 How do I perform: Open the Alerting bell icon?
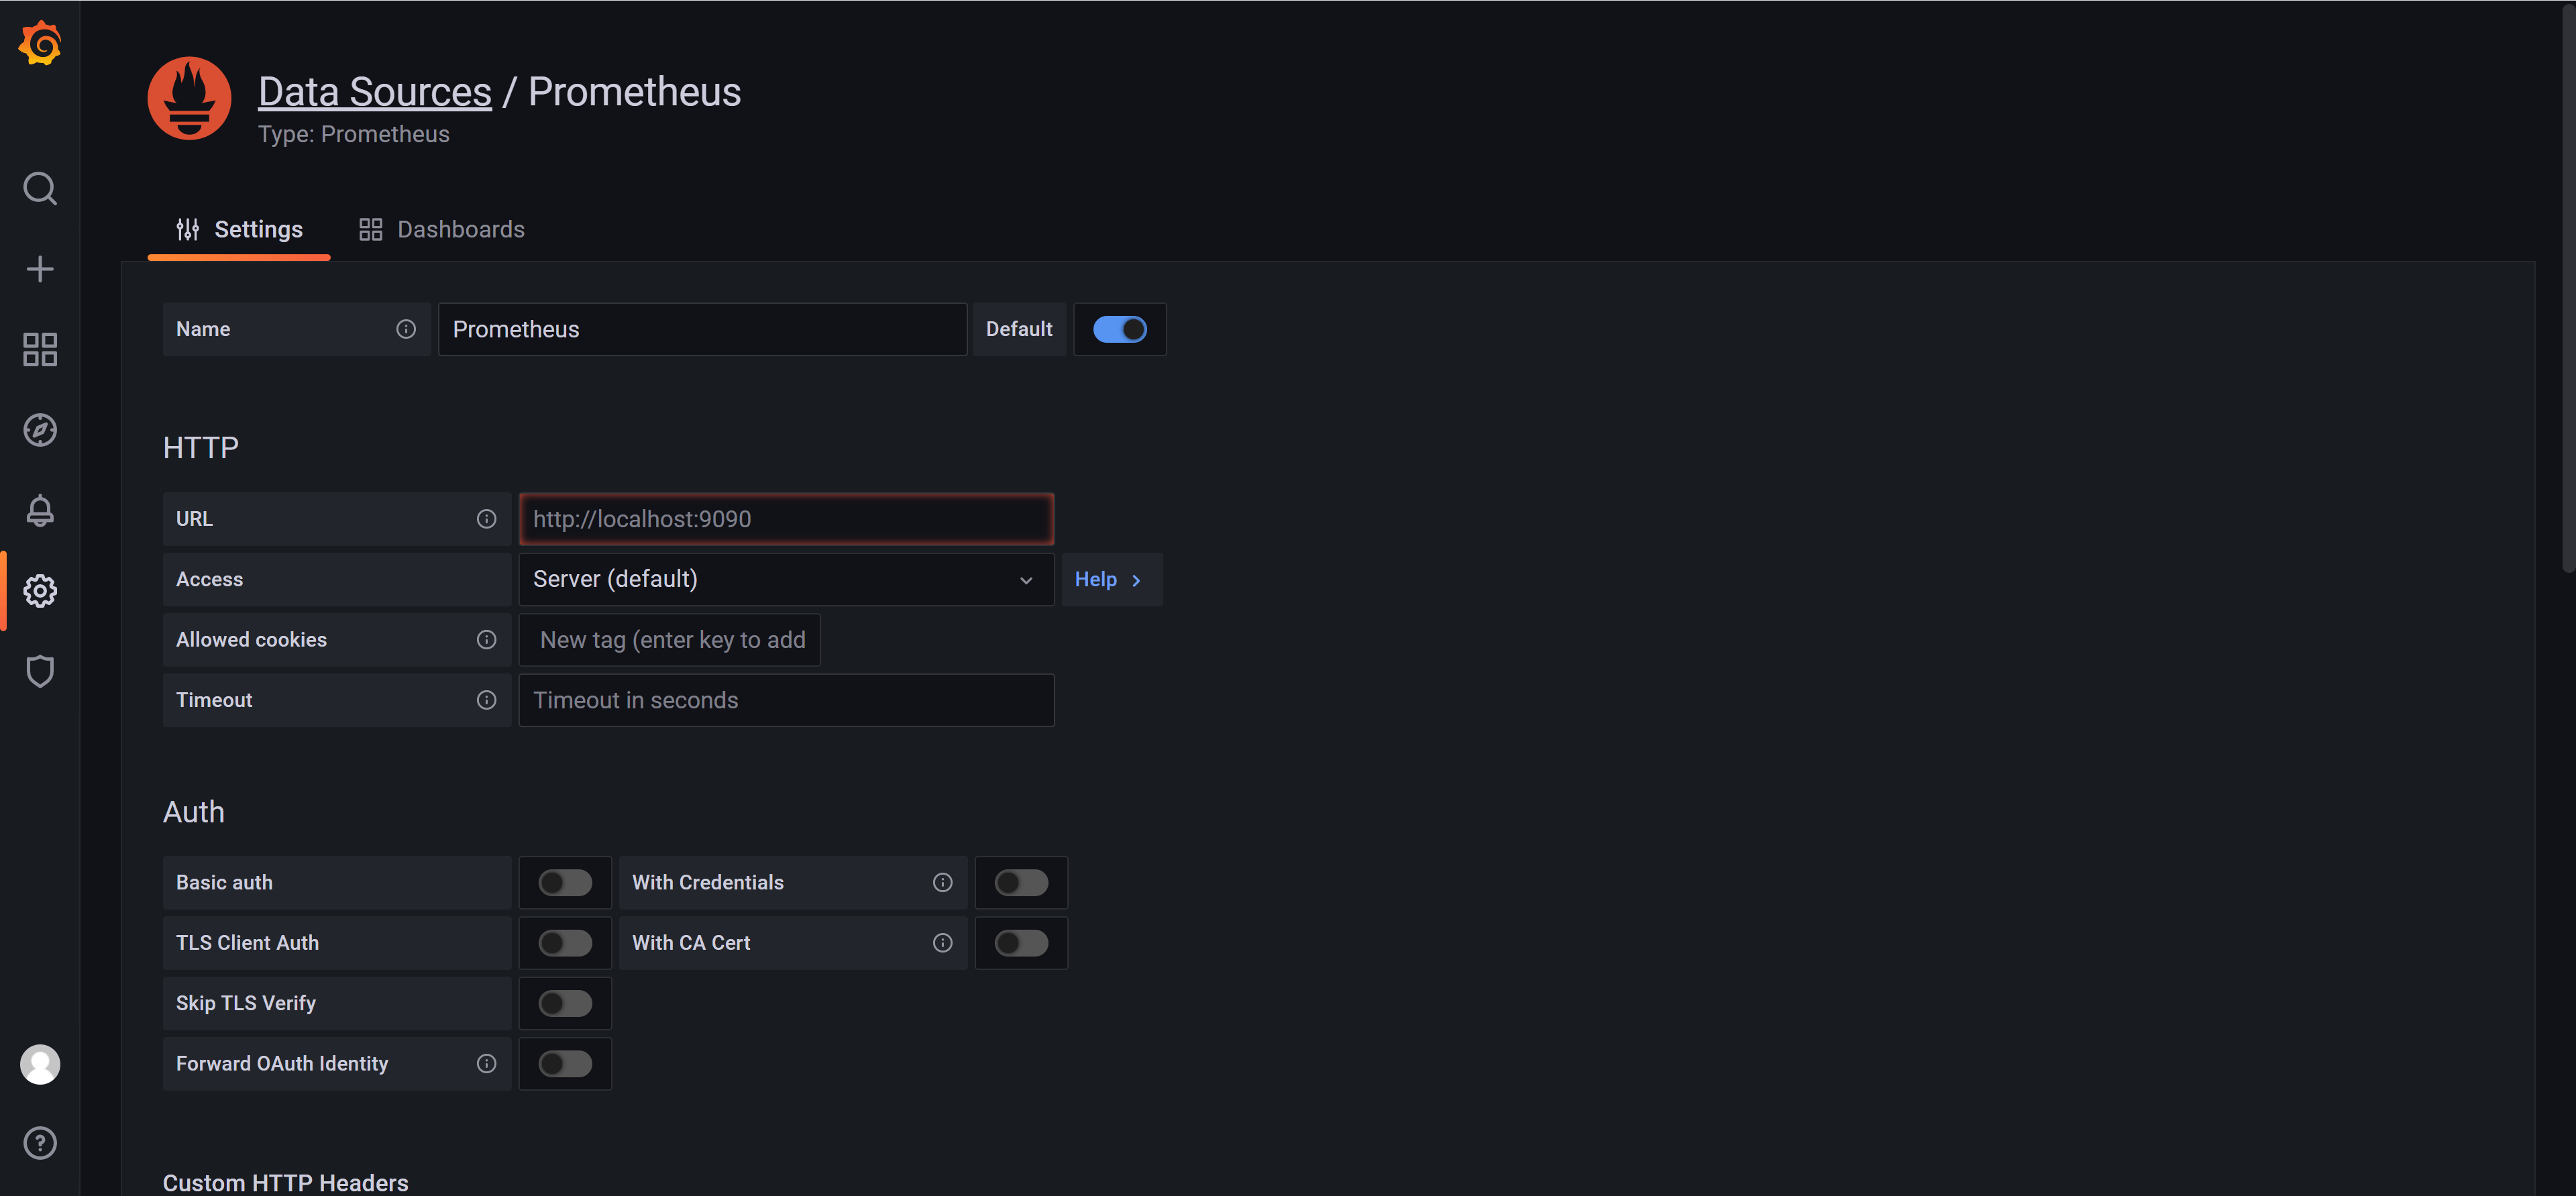coord(40,510)
